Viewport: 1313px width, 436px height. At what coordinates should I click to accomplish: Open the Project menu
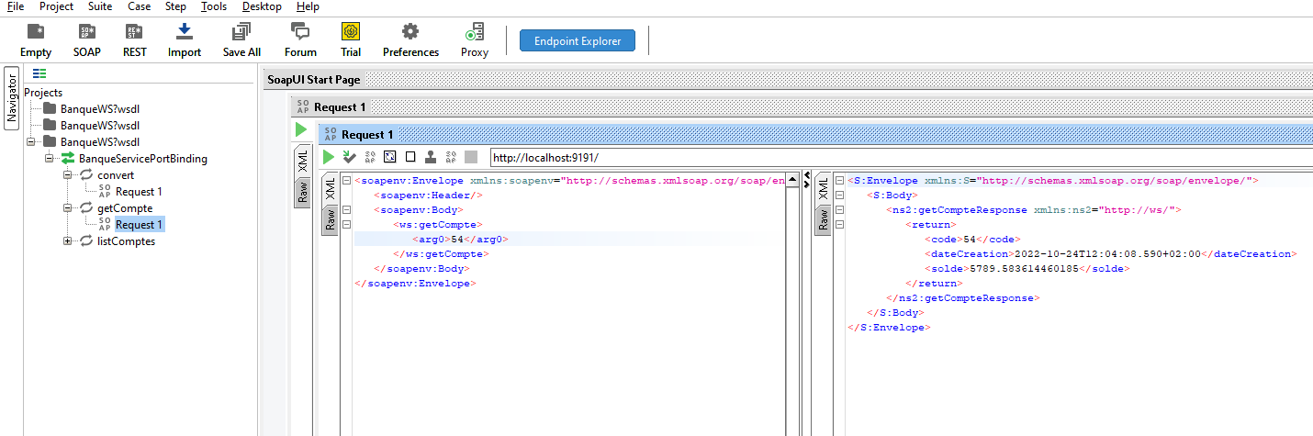pyautogui.click(x=56, y=6)
